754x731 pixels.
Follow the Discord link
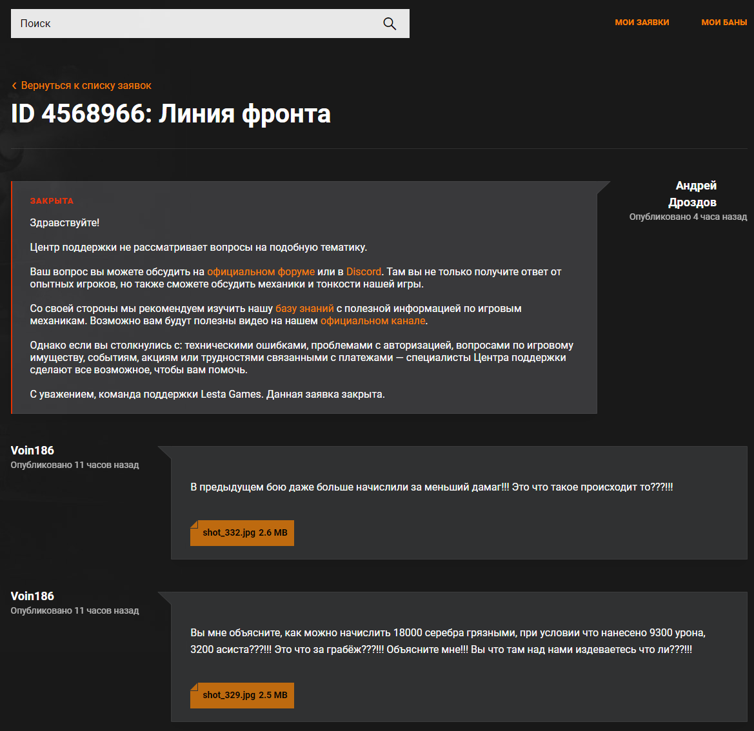click(x=364, y=272)
